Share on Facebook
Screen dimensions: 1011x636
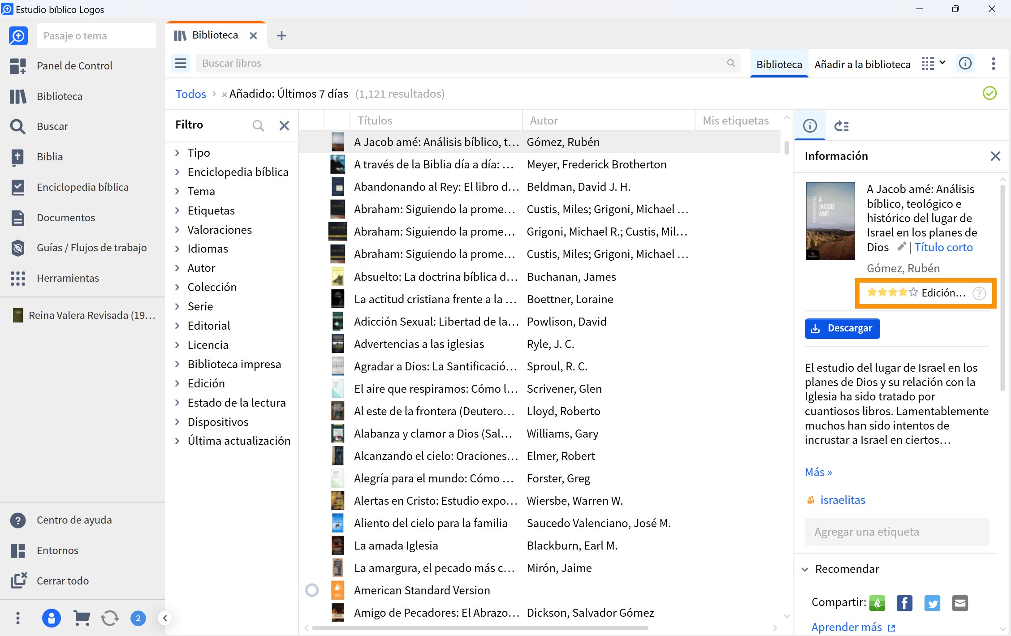[x=905, y=603]
